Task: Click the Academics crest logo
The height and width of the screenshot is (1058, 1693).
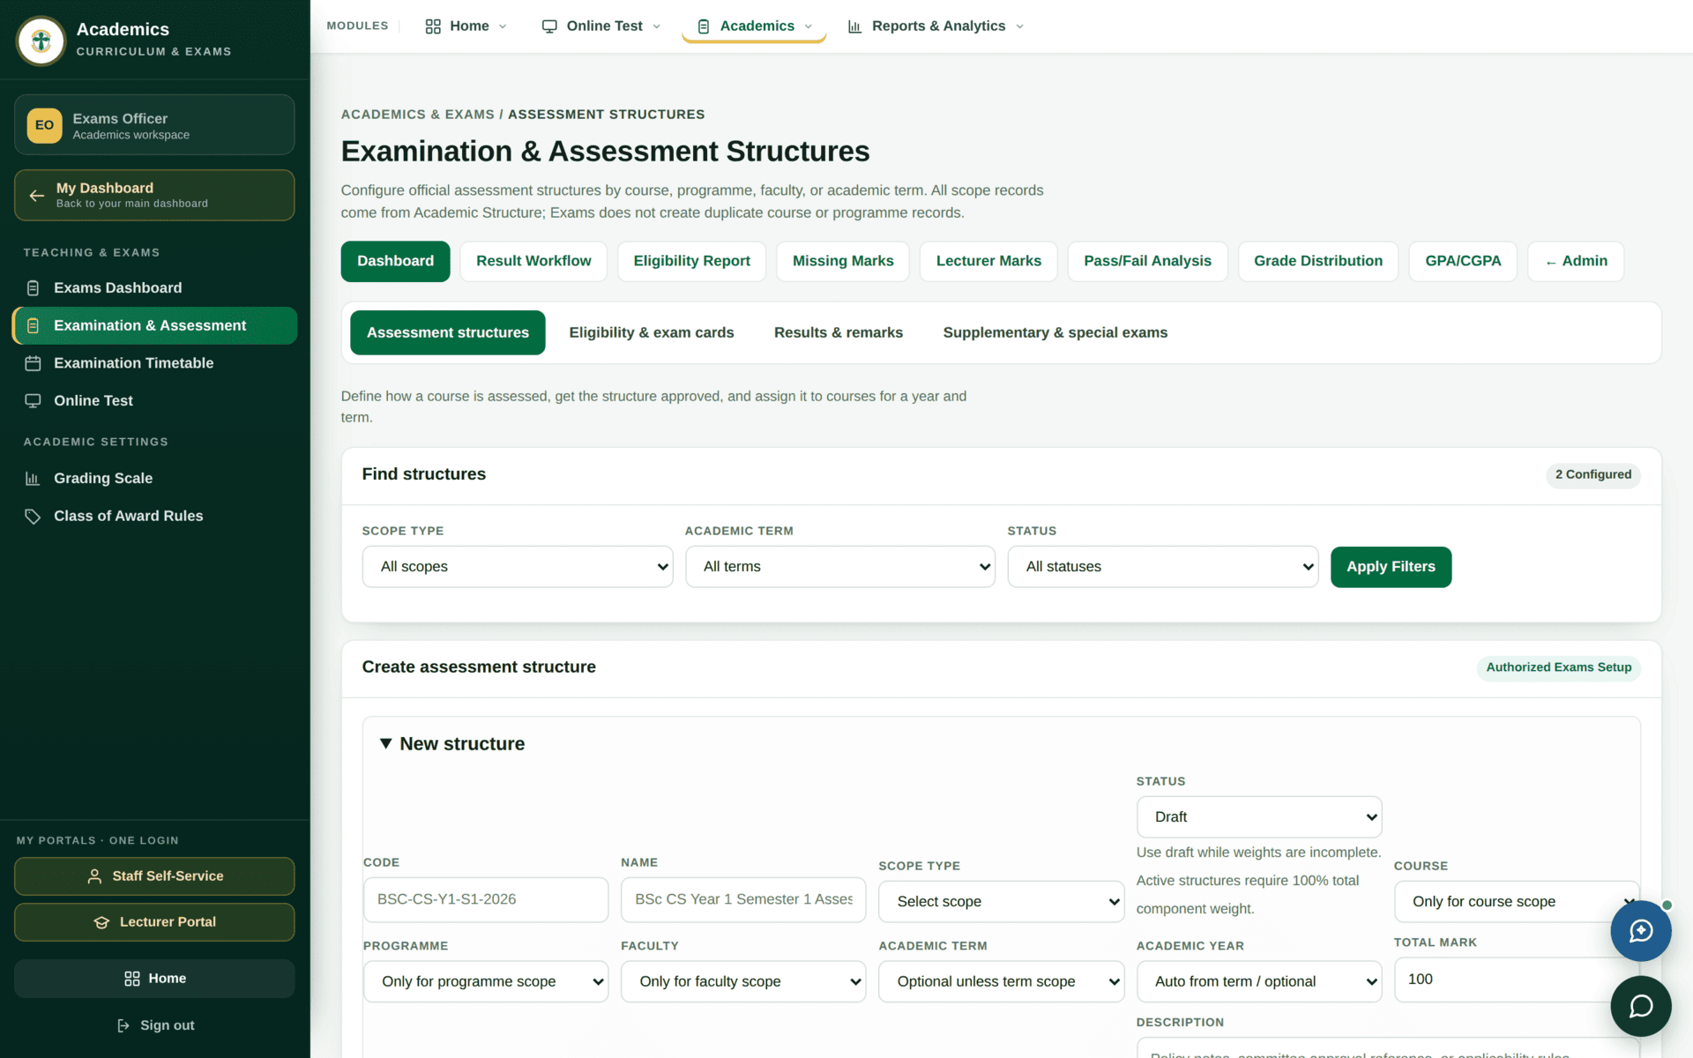Action: click(x=41, y=41)
